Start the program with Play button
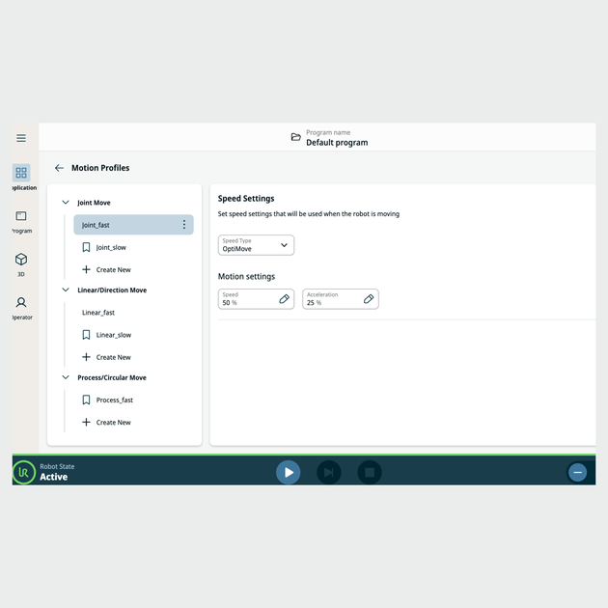The height and width of the screenshot is (608, 608). click(x=289, y=472)
